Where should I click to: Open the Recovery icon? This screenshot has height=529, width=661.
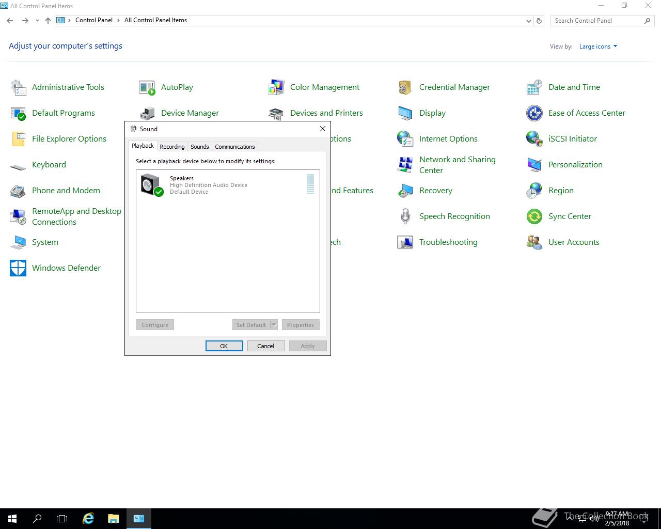[405, 191]
